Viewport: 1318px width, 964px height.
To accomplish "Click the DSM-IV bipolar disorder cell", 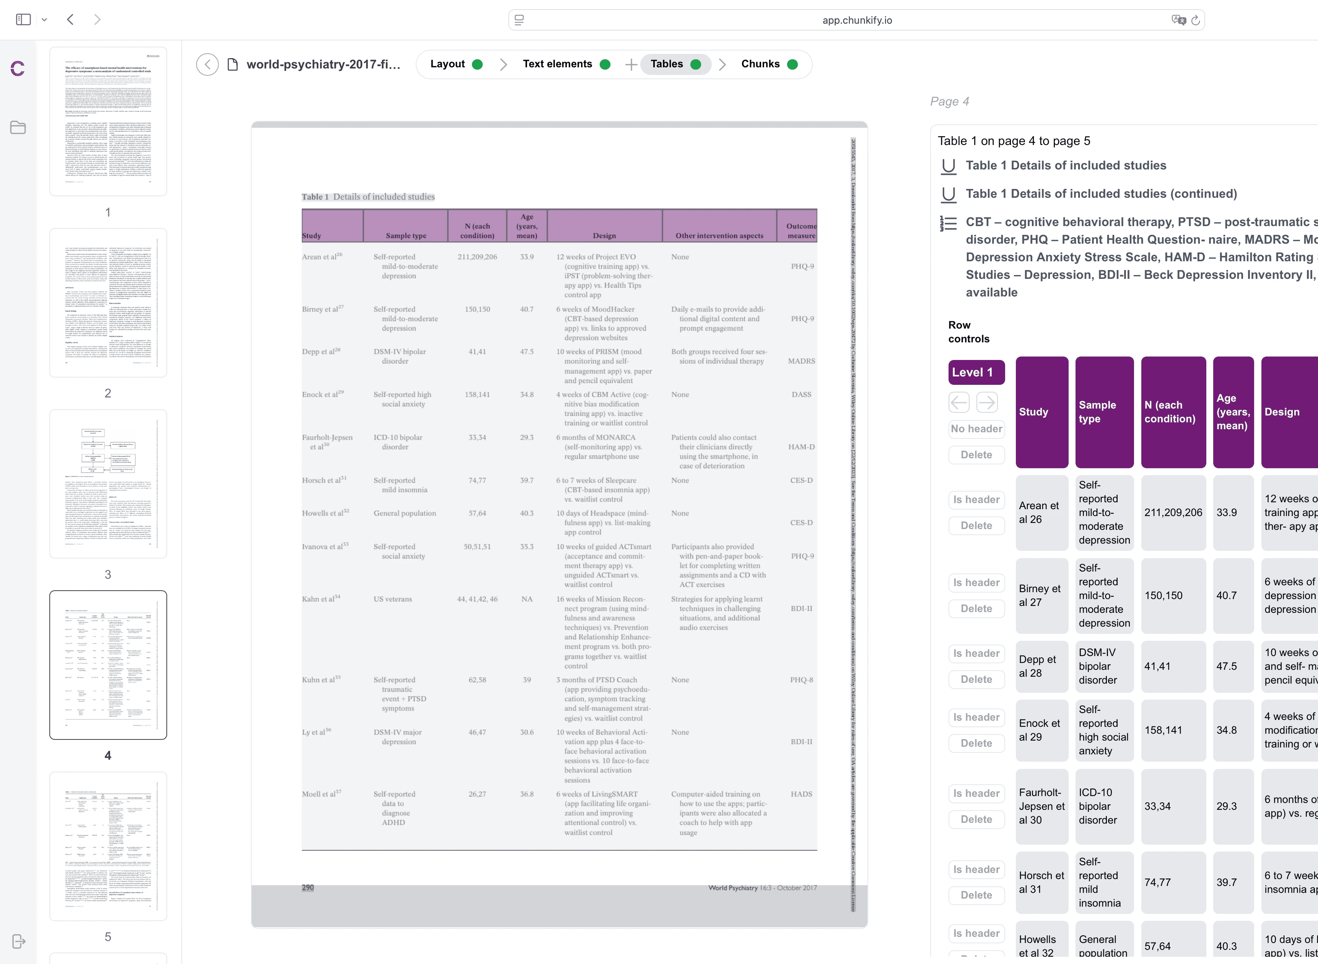I will click(1104, 666).
